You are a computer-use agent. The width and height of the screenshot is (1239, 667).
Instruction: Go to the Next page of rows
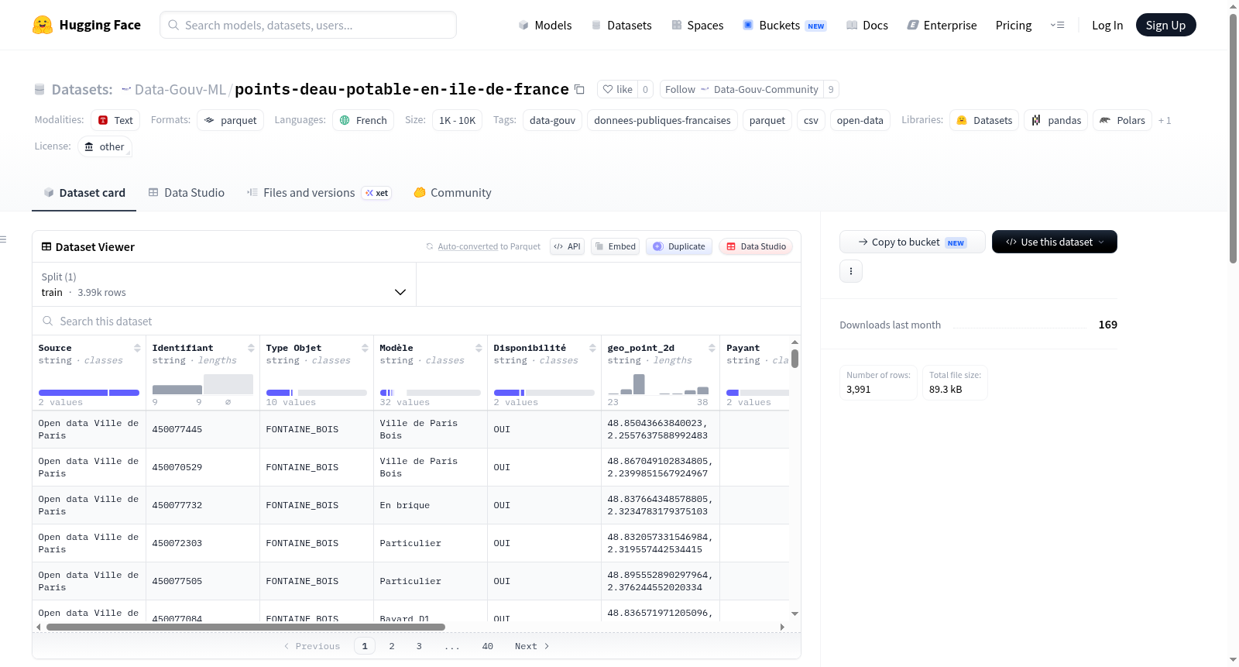[x=532, y=646]
